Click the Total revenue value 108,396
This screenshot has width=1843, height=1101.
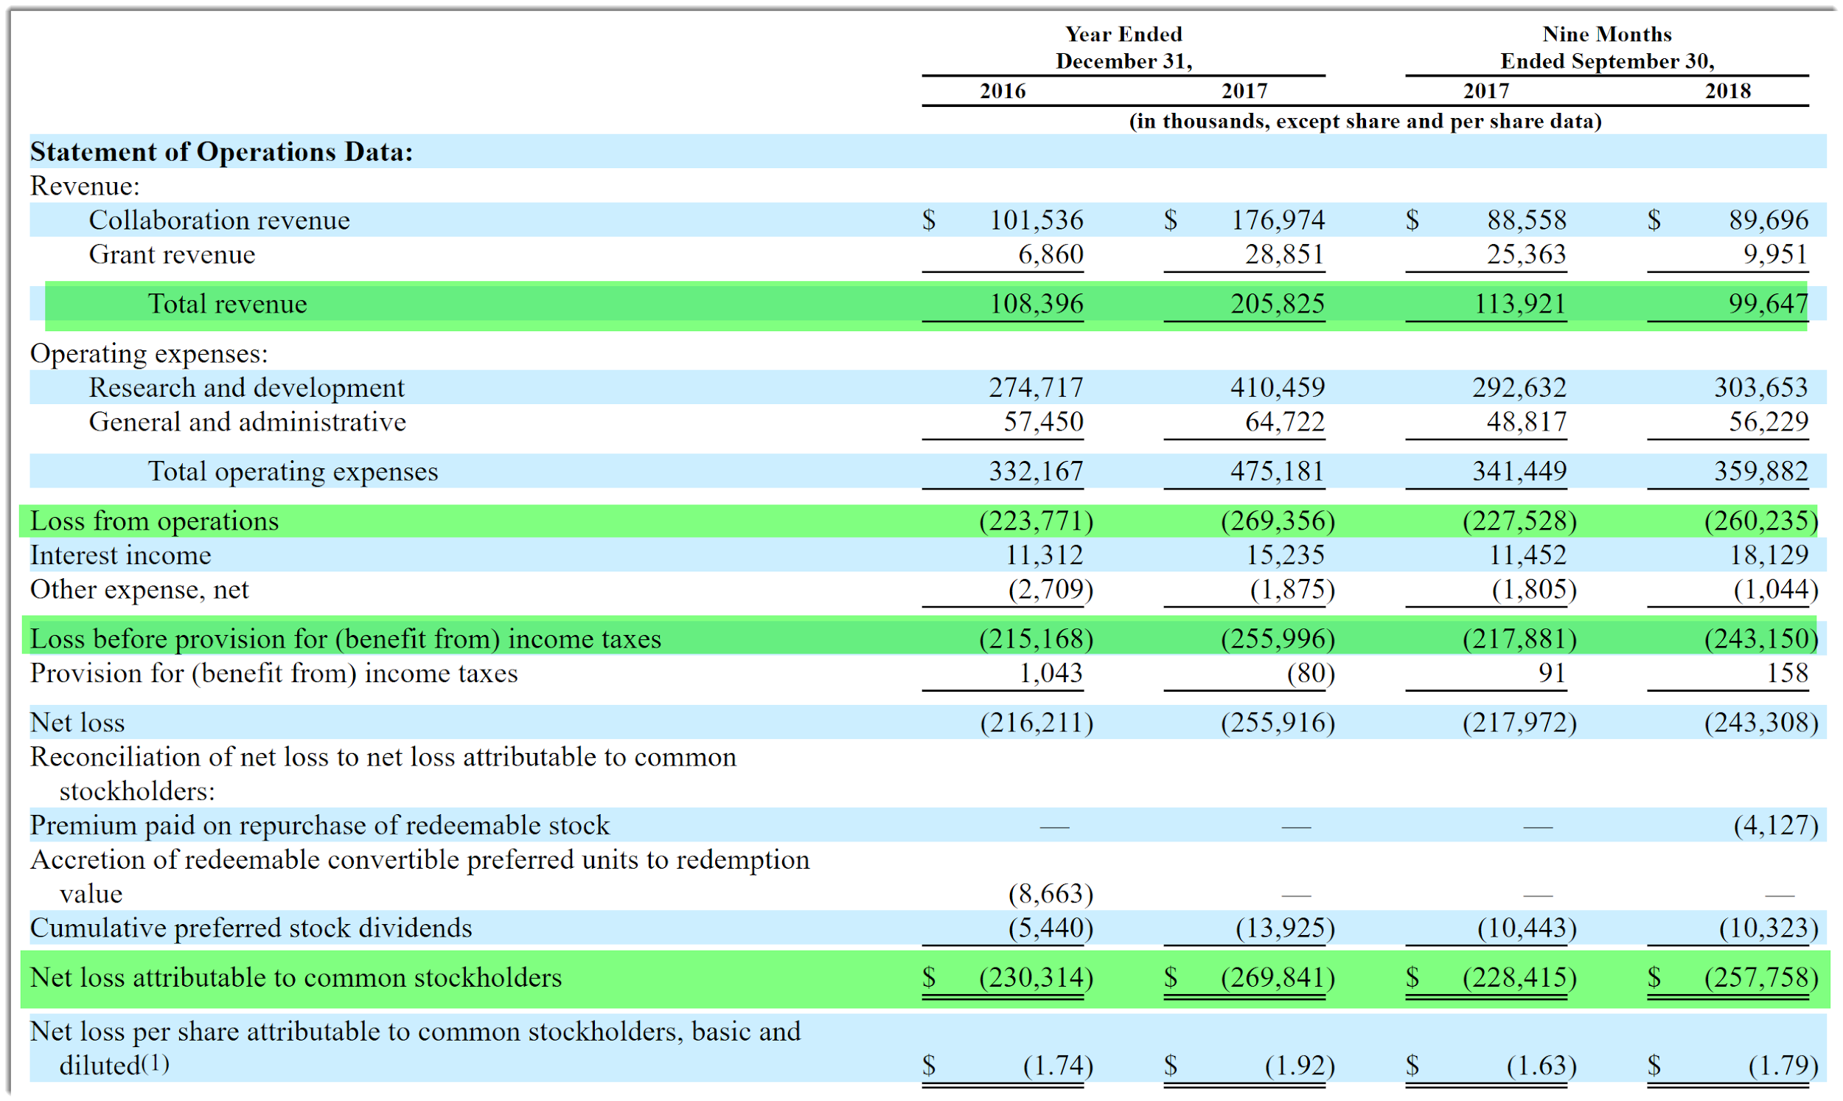[x=1036, y=303]
